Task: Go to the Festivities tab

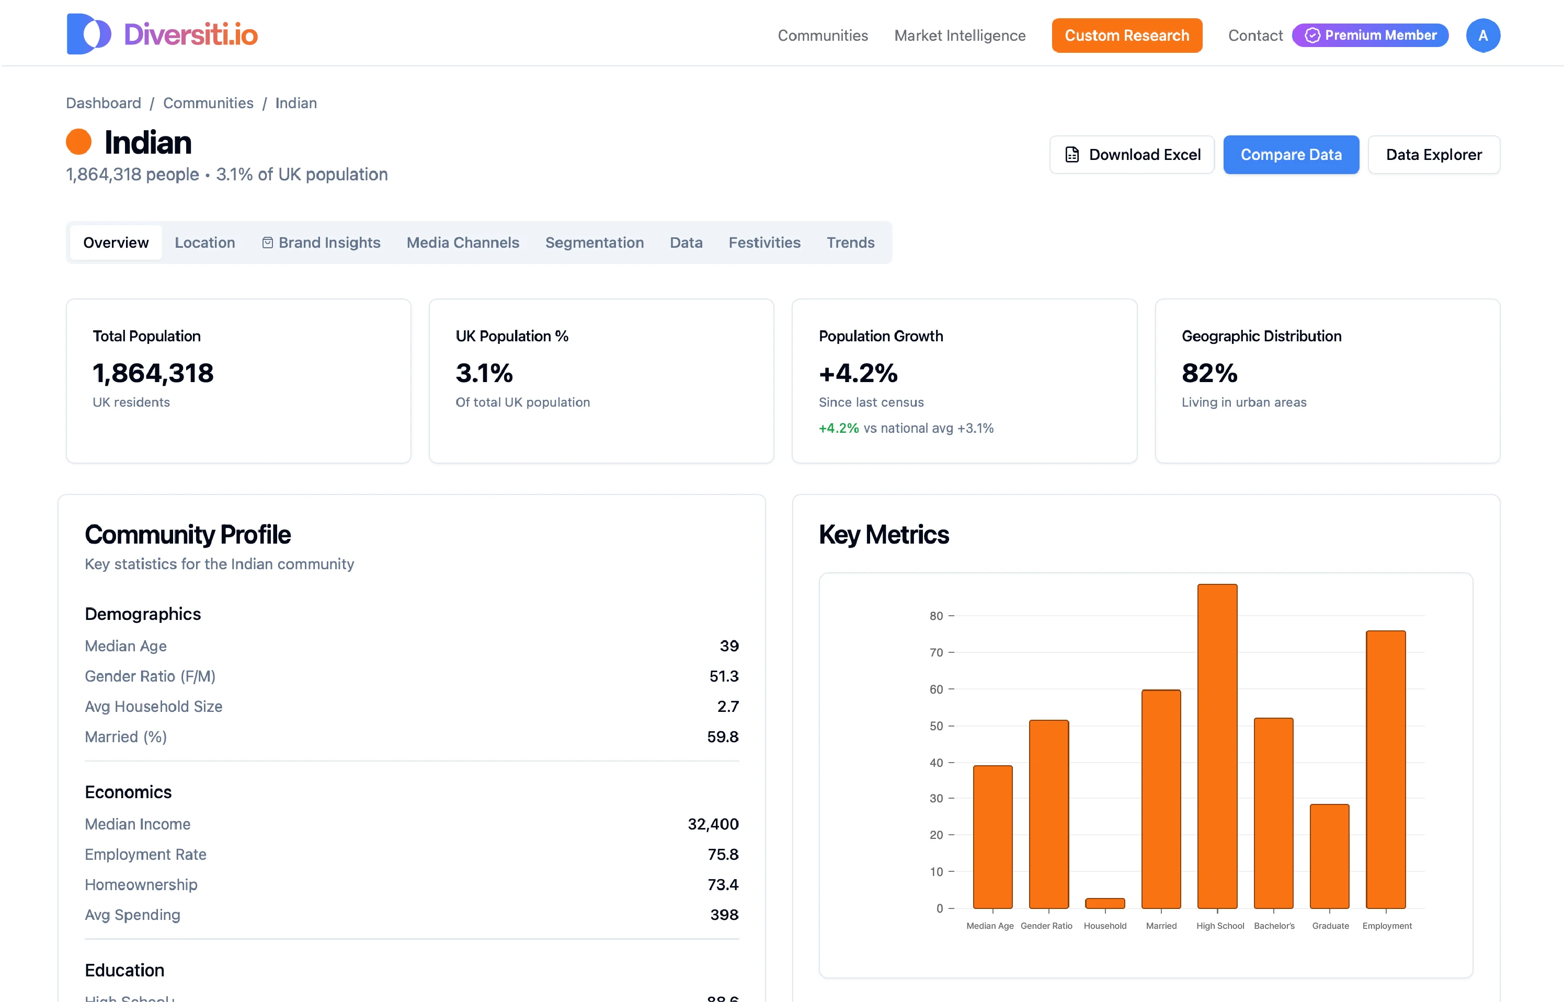Action: [x=764, y=243]
